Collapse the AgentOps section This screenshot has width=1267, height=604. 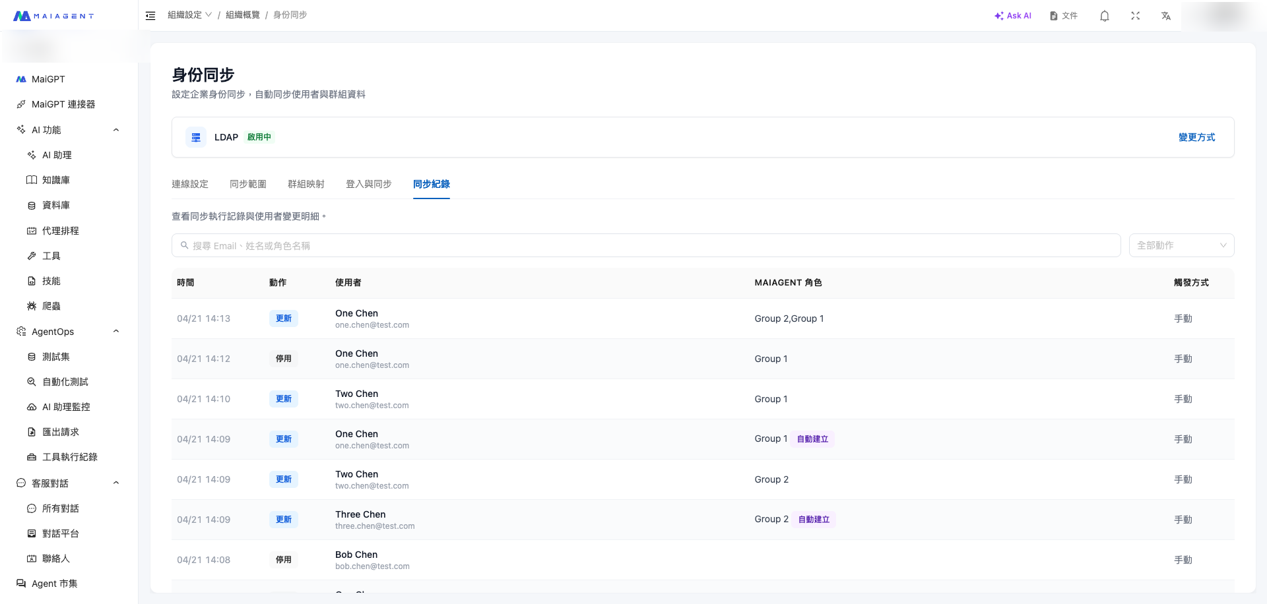[116, 332]
